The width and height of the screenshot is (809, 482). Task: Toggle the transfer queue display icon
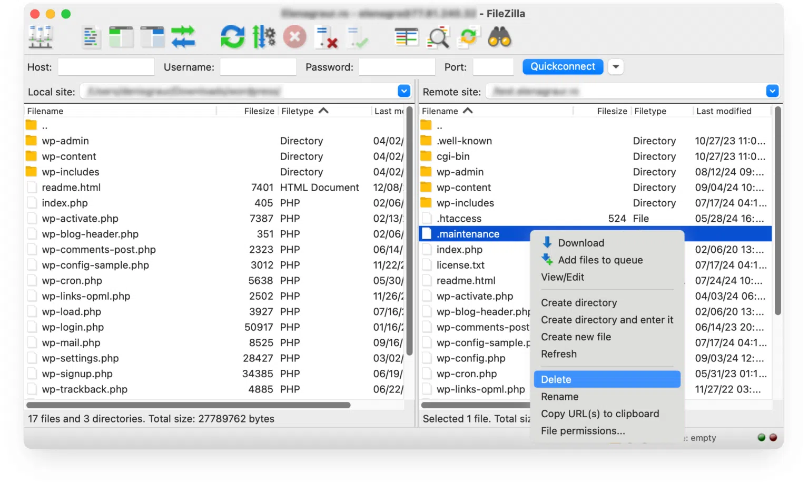click(183, 37)
